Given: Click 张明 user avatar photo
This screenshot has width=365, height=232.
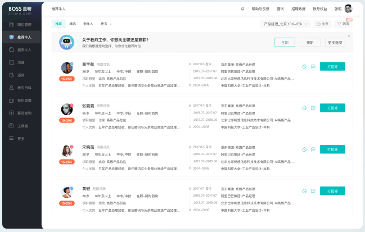Looking at the screenshot, I should [x=349, y=8].
